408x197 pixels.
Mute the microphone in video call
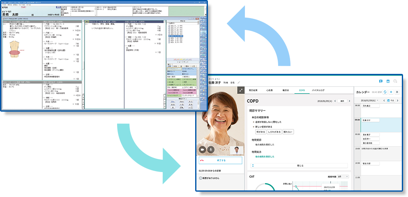(211, 150)
